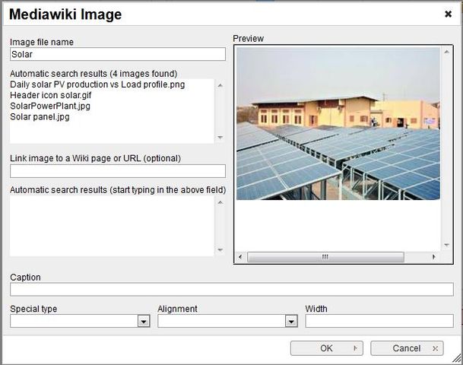This screenshot has width=463, height=365.
Task: Expand the Alignment dropdown
Action: tap(290, 322)
